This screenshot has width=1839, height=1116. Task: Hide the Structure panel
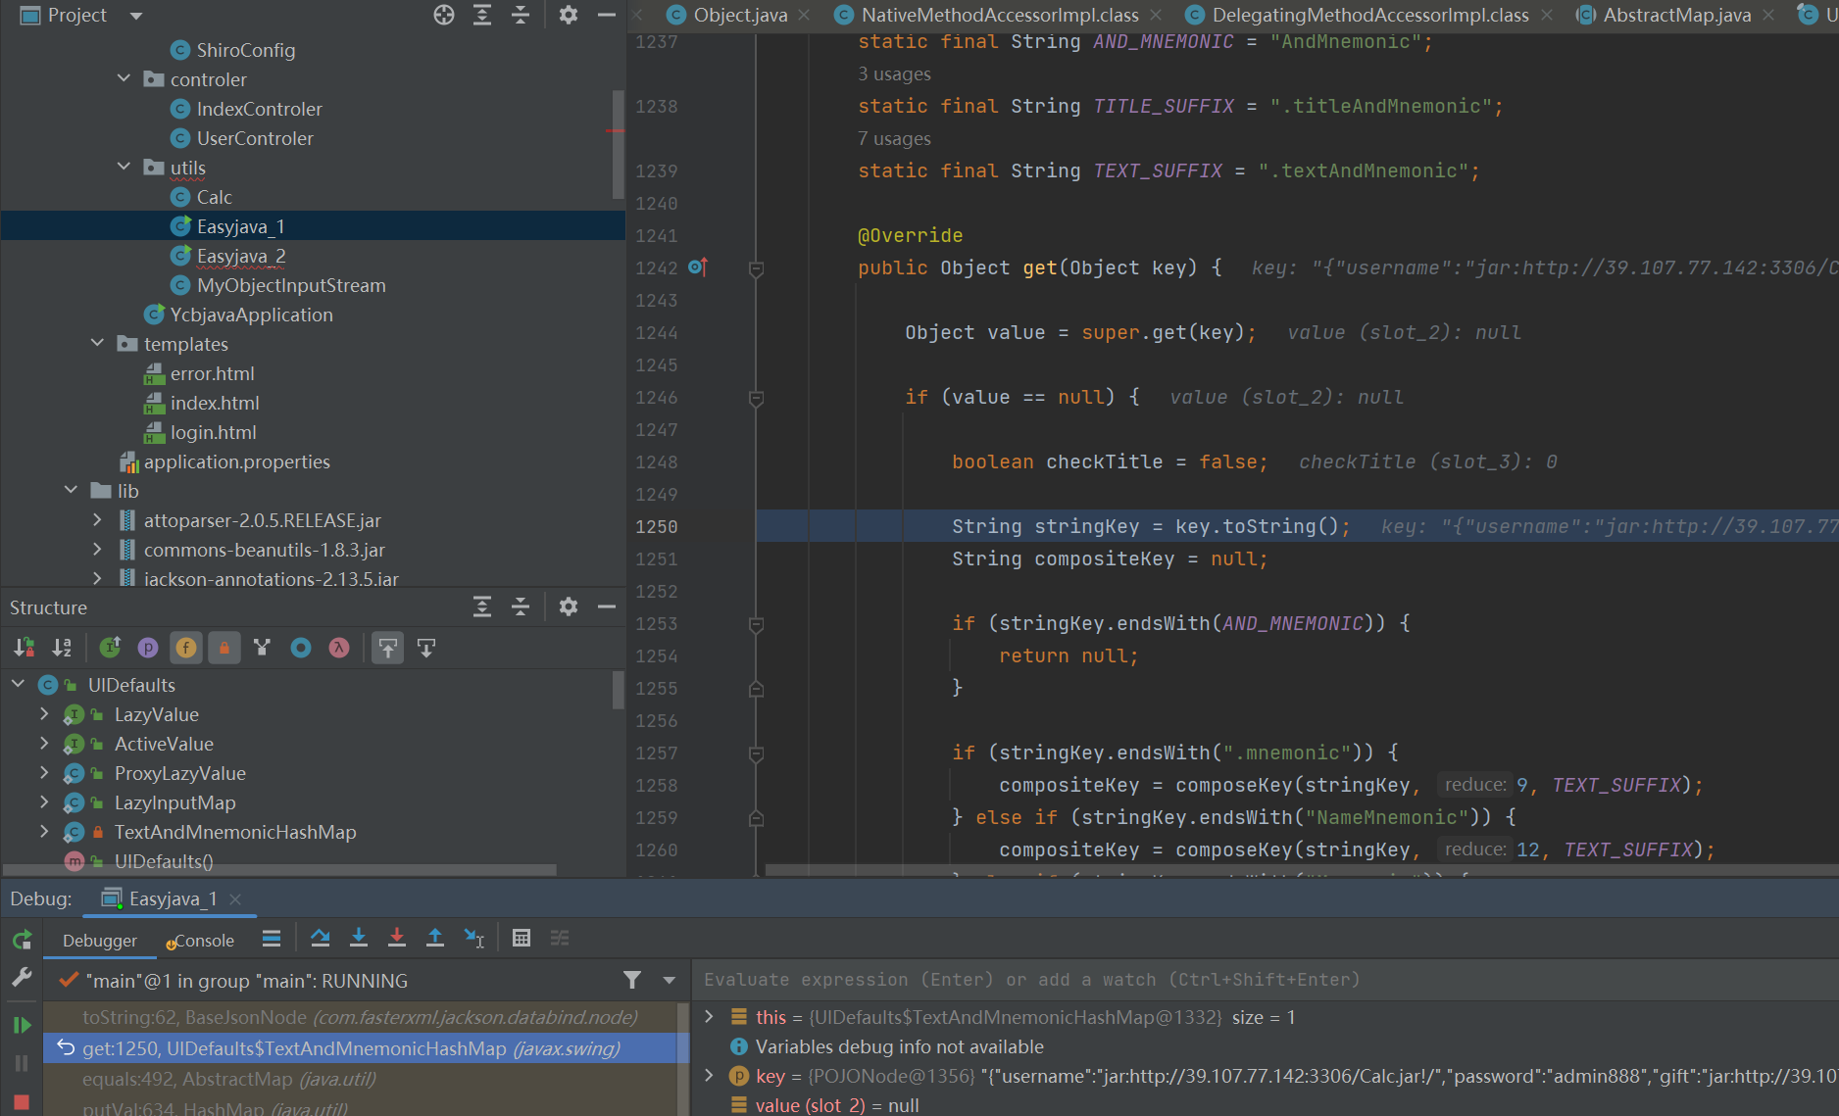[607, 607]
